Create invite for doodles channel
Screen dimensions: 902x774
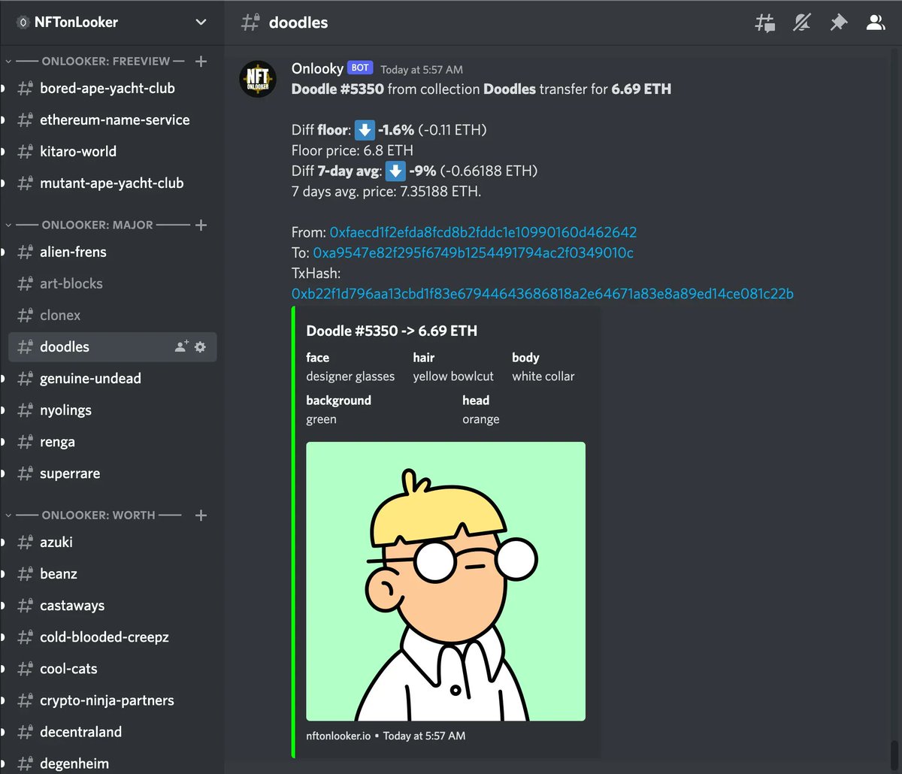(181, 346)
